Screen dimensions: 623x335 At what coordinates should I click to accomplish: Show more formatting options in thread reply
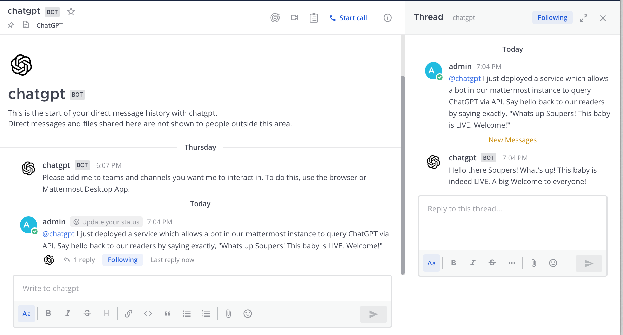pos(512,263)
